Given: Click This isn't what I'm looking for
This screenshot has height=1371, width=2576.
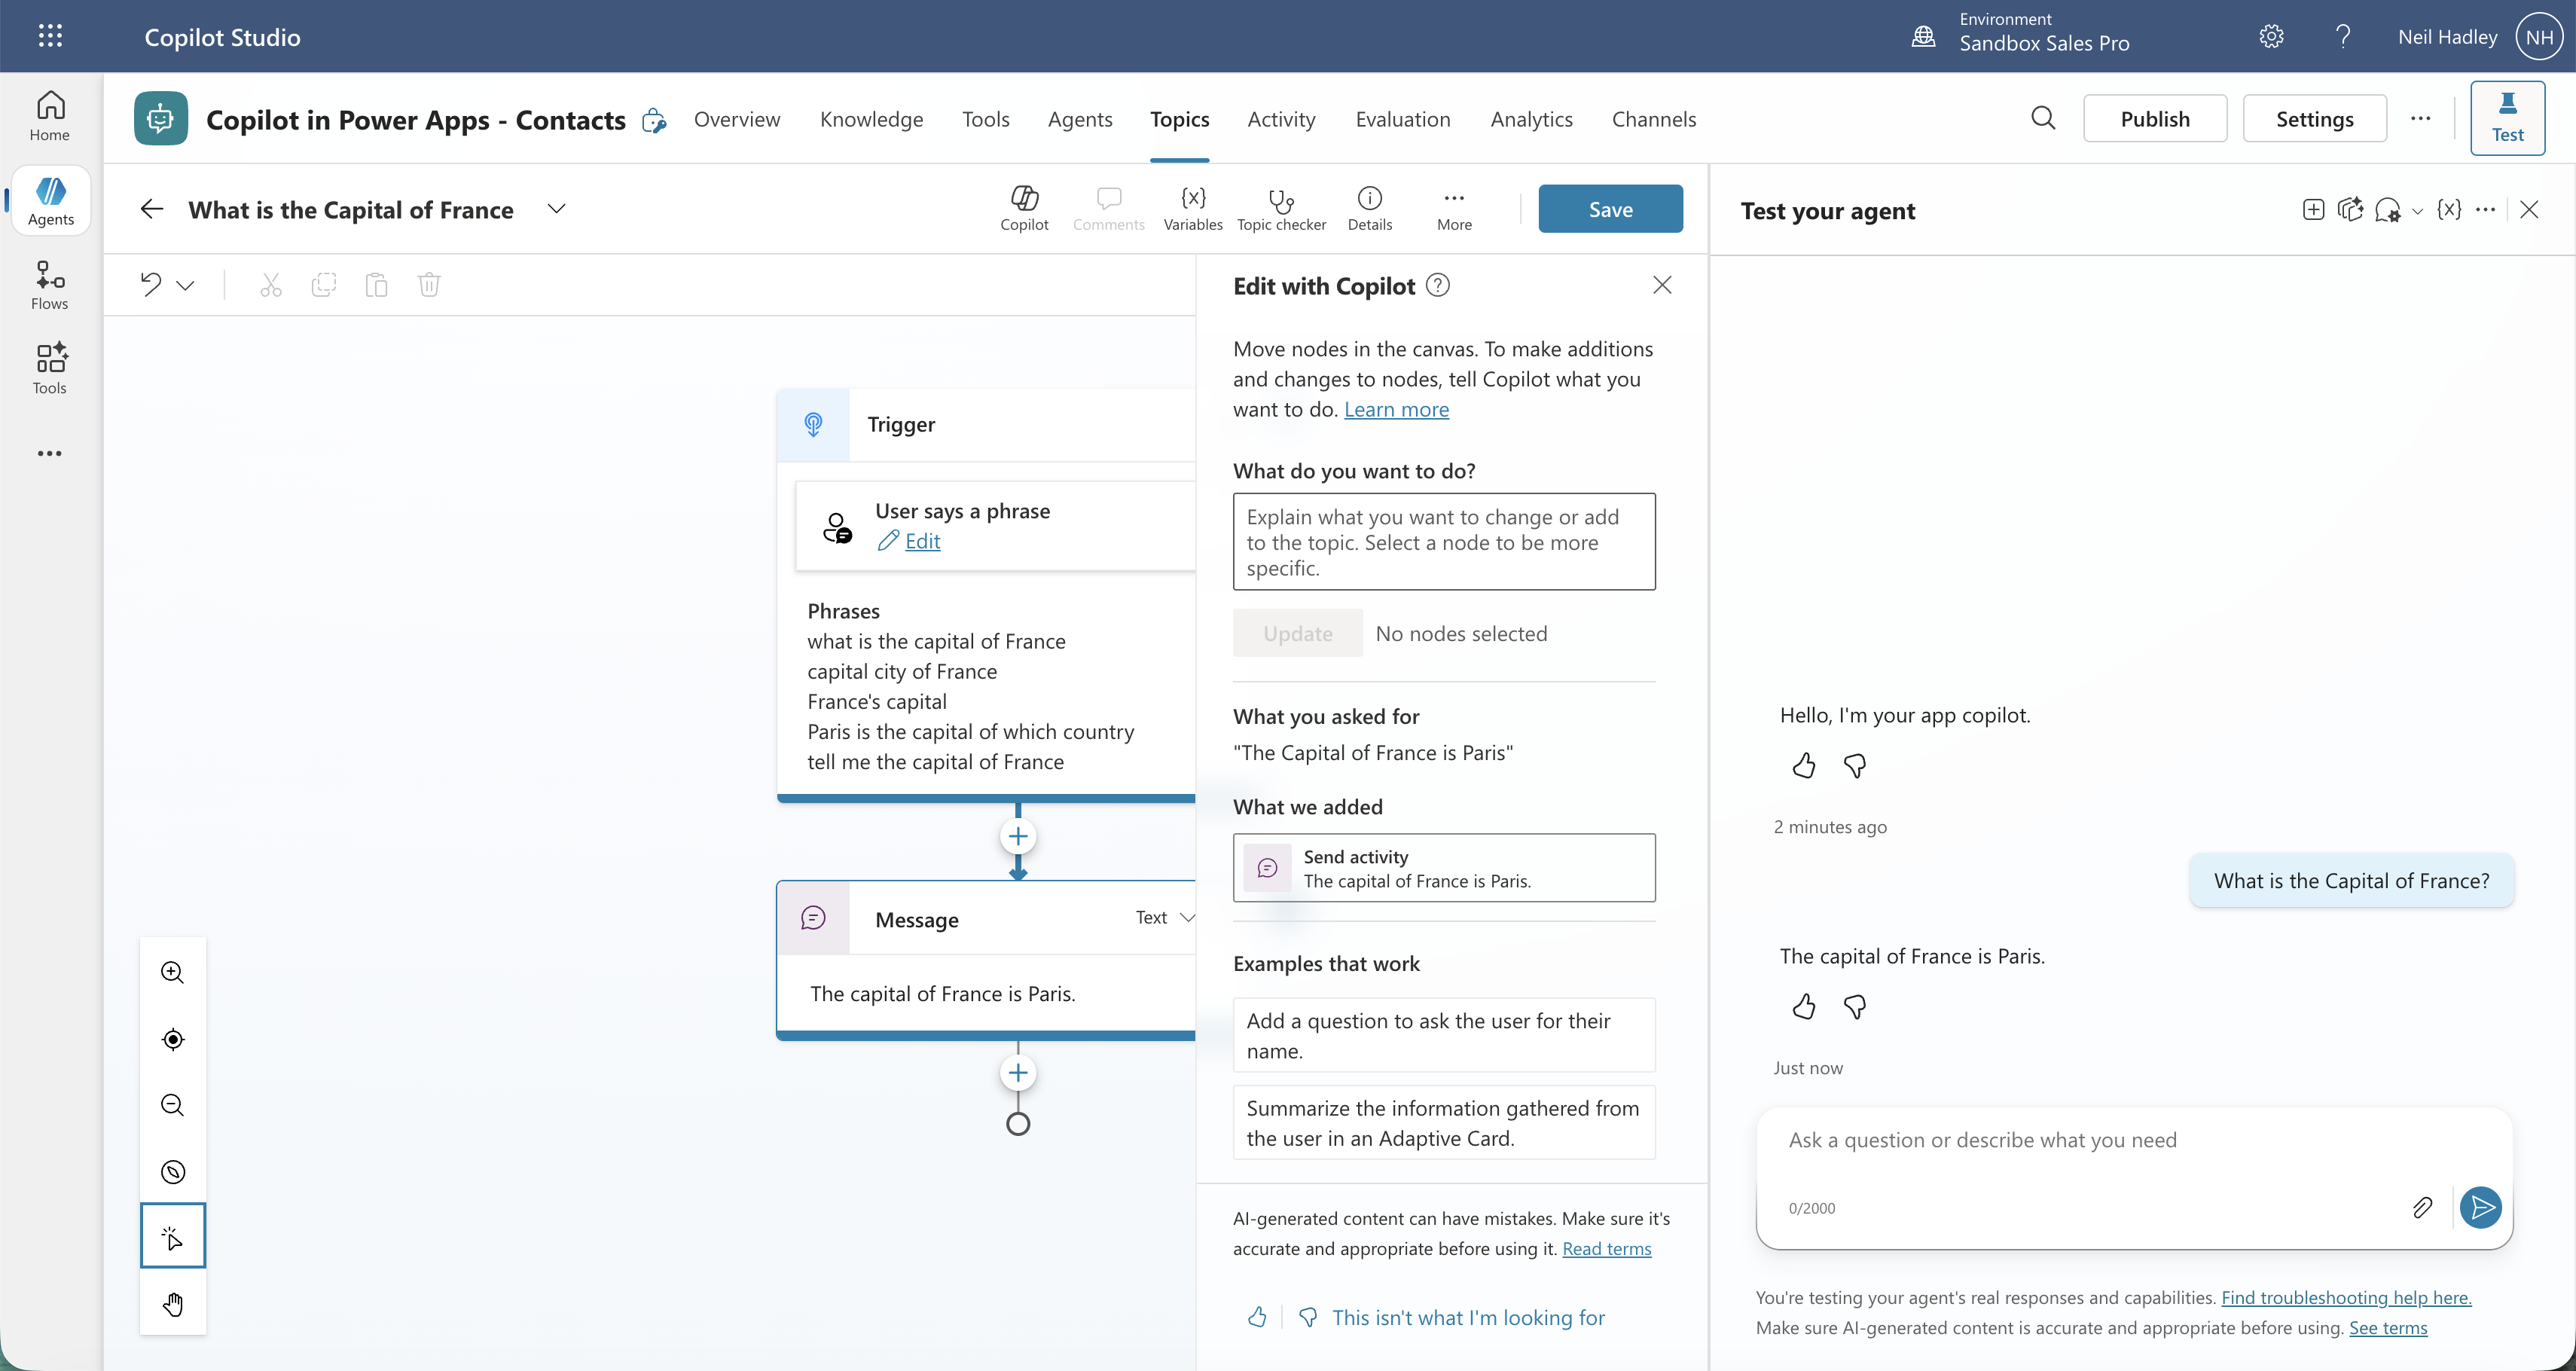Looking at the screenshot, I should click(1468, 1318).
